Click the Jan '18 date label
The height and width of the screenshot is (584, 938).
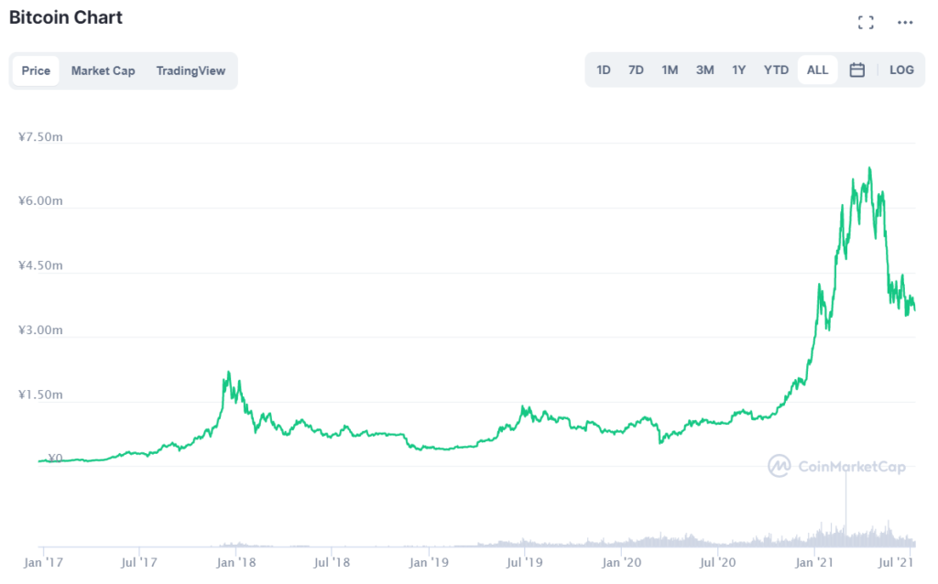(235, 562)
